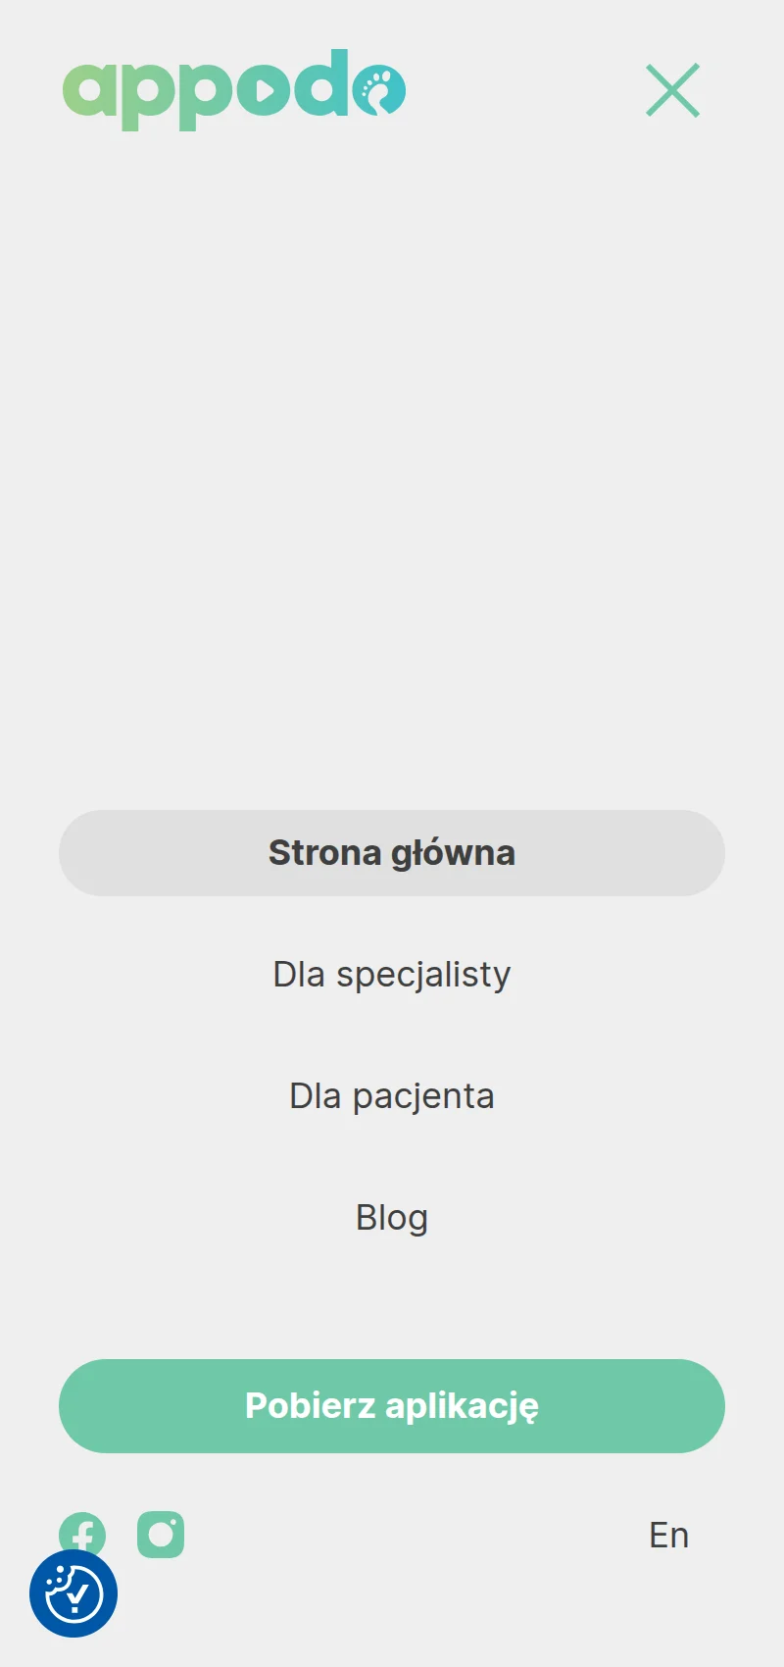Click the green download app button

point(392,1406)
